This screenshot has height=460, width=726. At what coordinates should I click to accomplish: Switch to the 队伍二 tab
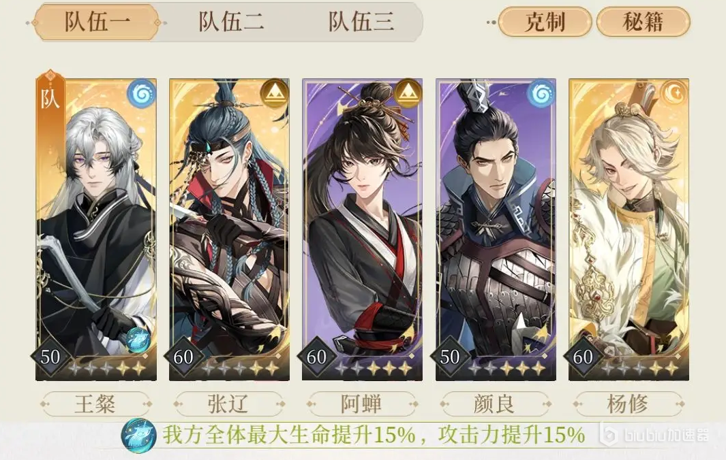230,22
